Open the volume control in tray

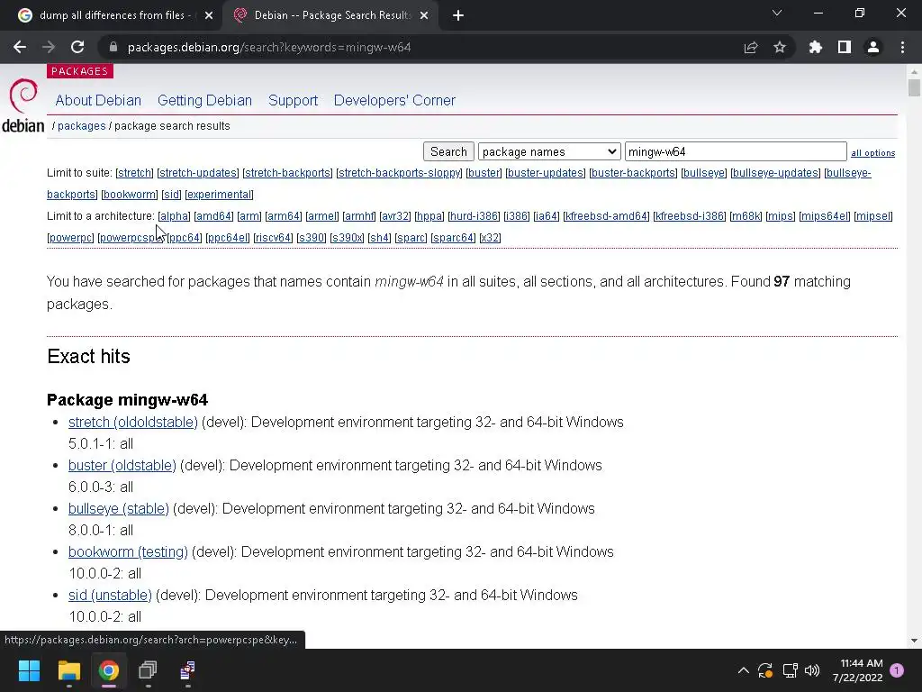[x=812, y=670]
